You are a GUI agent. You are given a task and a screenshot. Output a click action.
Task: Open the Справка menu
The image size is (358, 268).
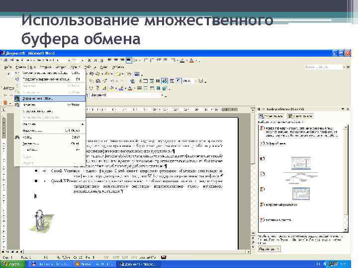point(118,67)
